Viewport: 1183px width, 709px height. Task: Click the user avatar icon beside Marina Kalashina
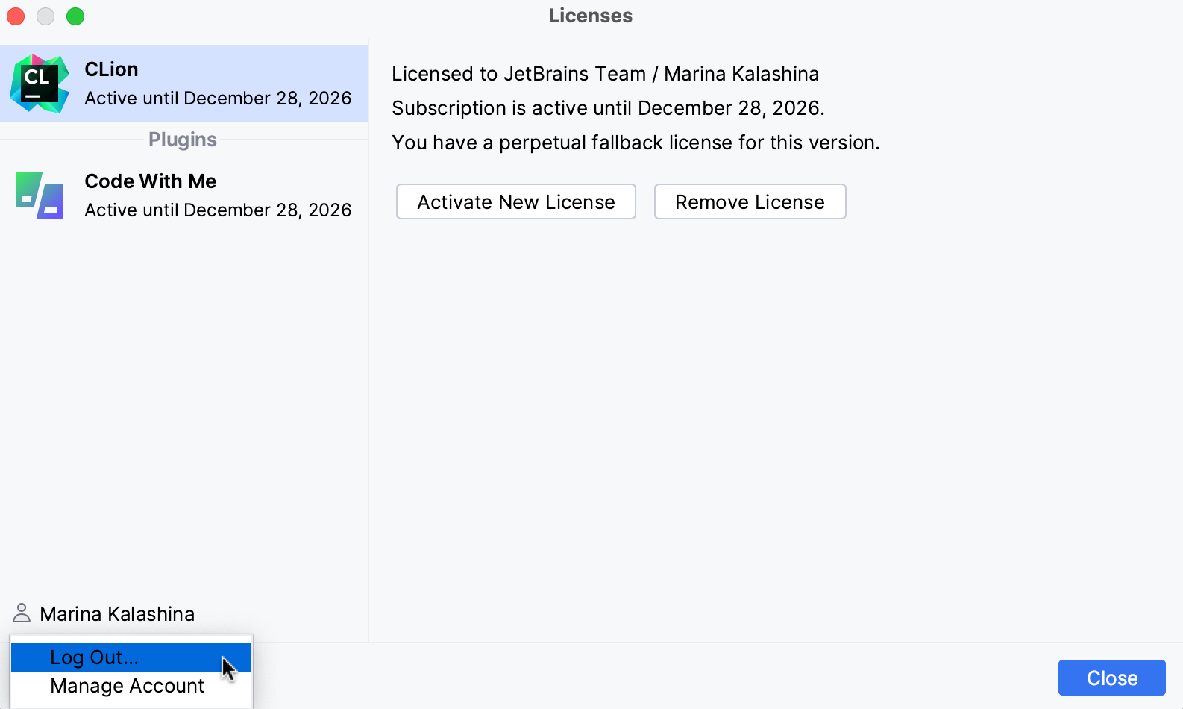click(x=22, y=613)
